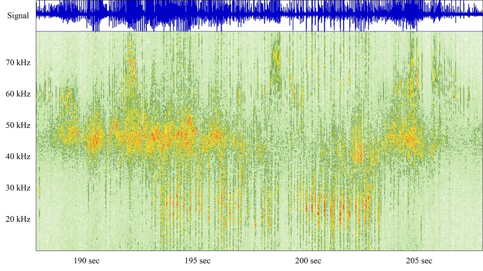Click the 50 kHz frequency axis label
This screenshot has height=271, width=483.
(18, 125)
